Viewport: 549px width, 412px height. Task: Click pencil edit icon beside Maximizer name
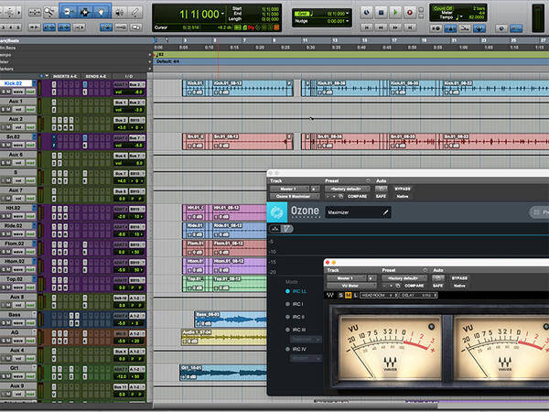[385, 212]
